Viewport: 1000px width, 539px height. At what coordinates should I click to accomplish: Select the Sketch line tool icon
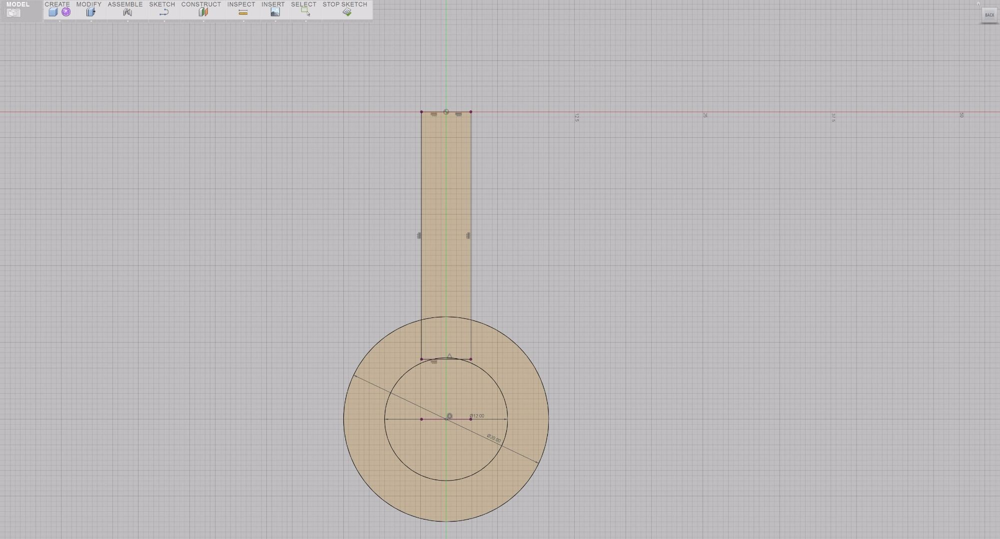(x=163, y=12)
